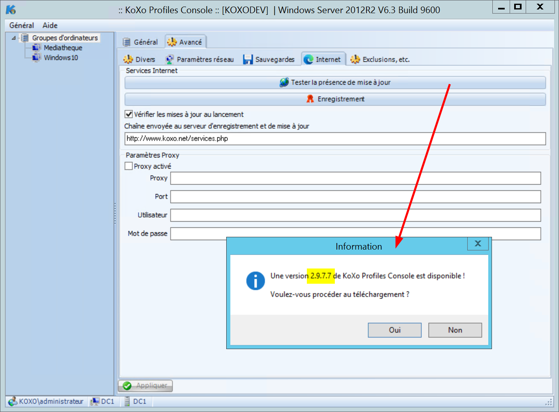Click the server icon beside second DC1
The image size is (559, 412).
coord(127,401)
